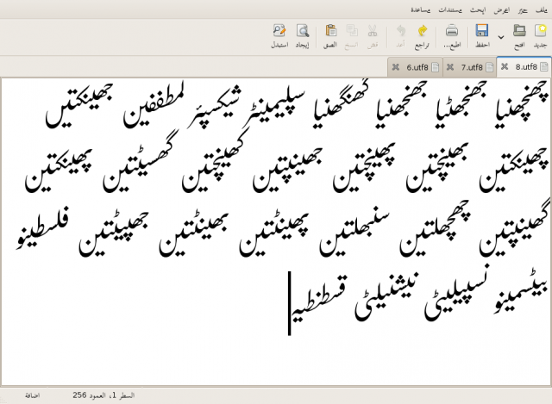Open the File (ملف) menu
Screen dimensions: 552x404
pyautogui.click(x=541, y=10)
